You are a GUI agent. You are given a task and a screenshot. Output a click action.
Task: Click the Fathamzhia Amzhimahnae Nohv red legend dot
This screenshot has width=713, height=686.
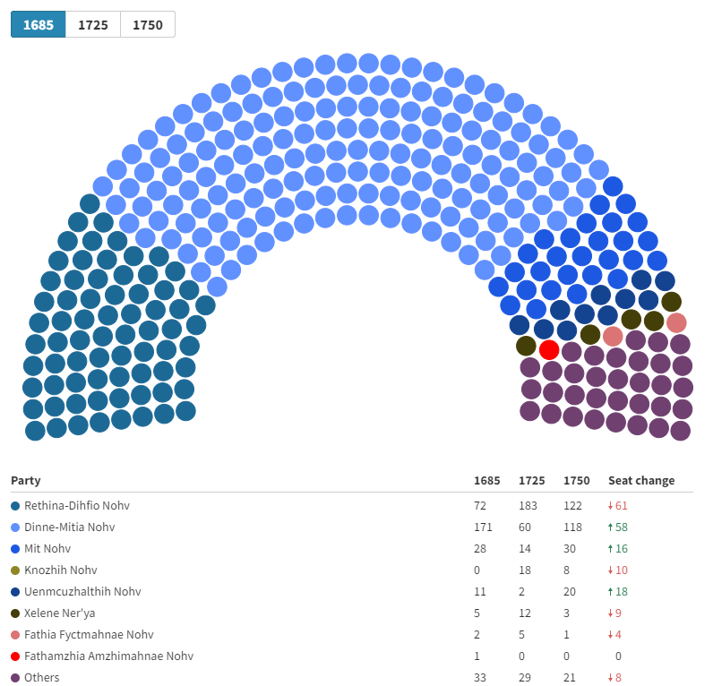tap(15, 656)
